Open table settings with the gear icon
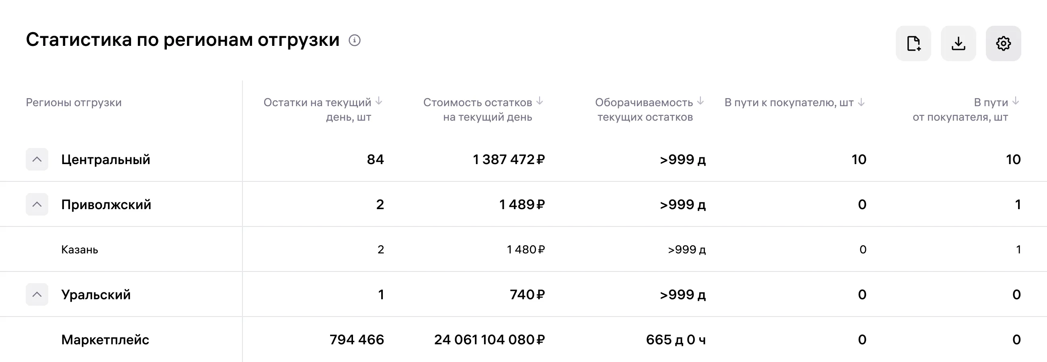 tap(1003, 43)
